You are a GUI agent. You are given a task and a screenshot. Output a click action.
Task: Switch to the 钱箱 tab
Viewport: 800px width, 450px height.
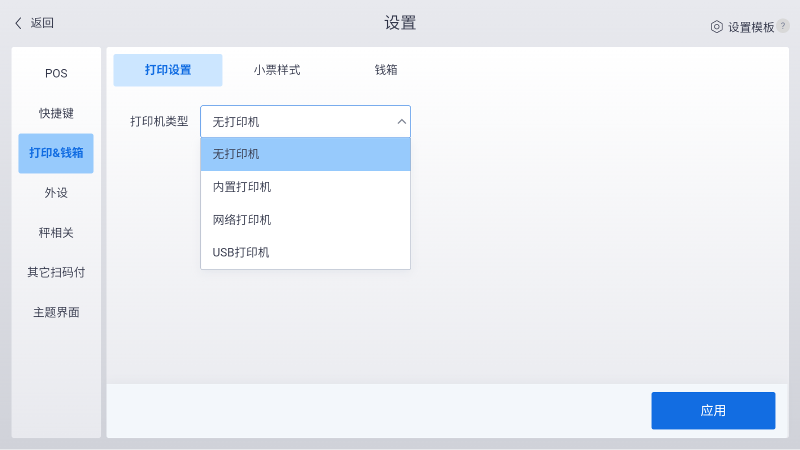coord(386,70)
